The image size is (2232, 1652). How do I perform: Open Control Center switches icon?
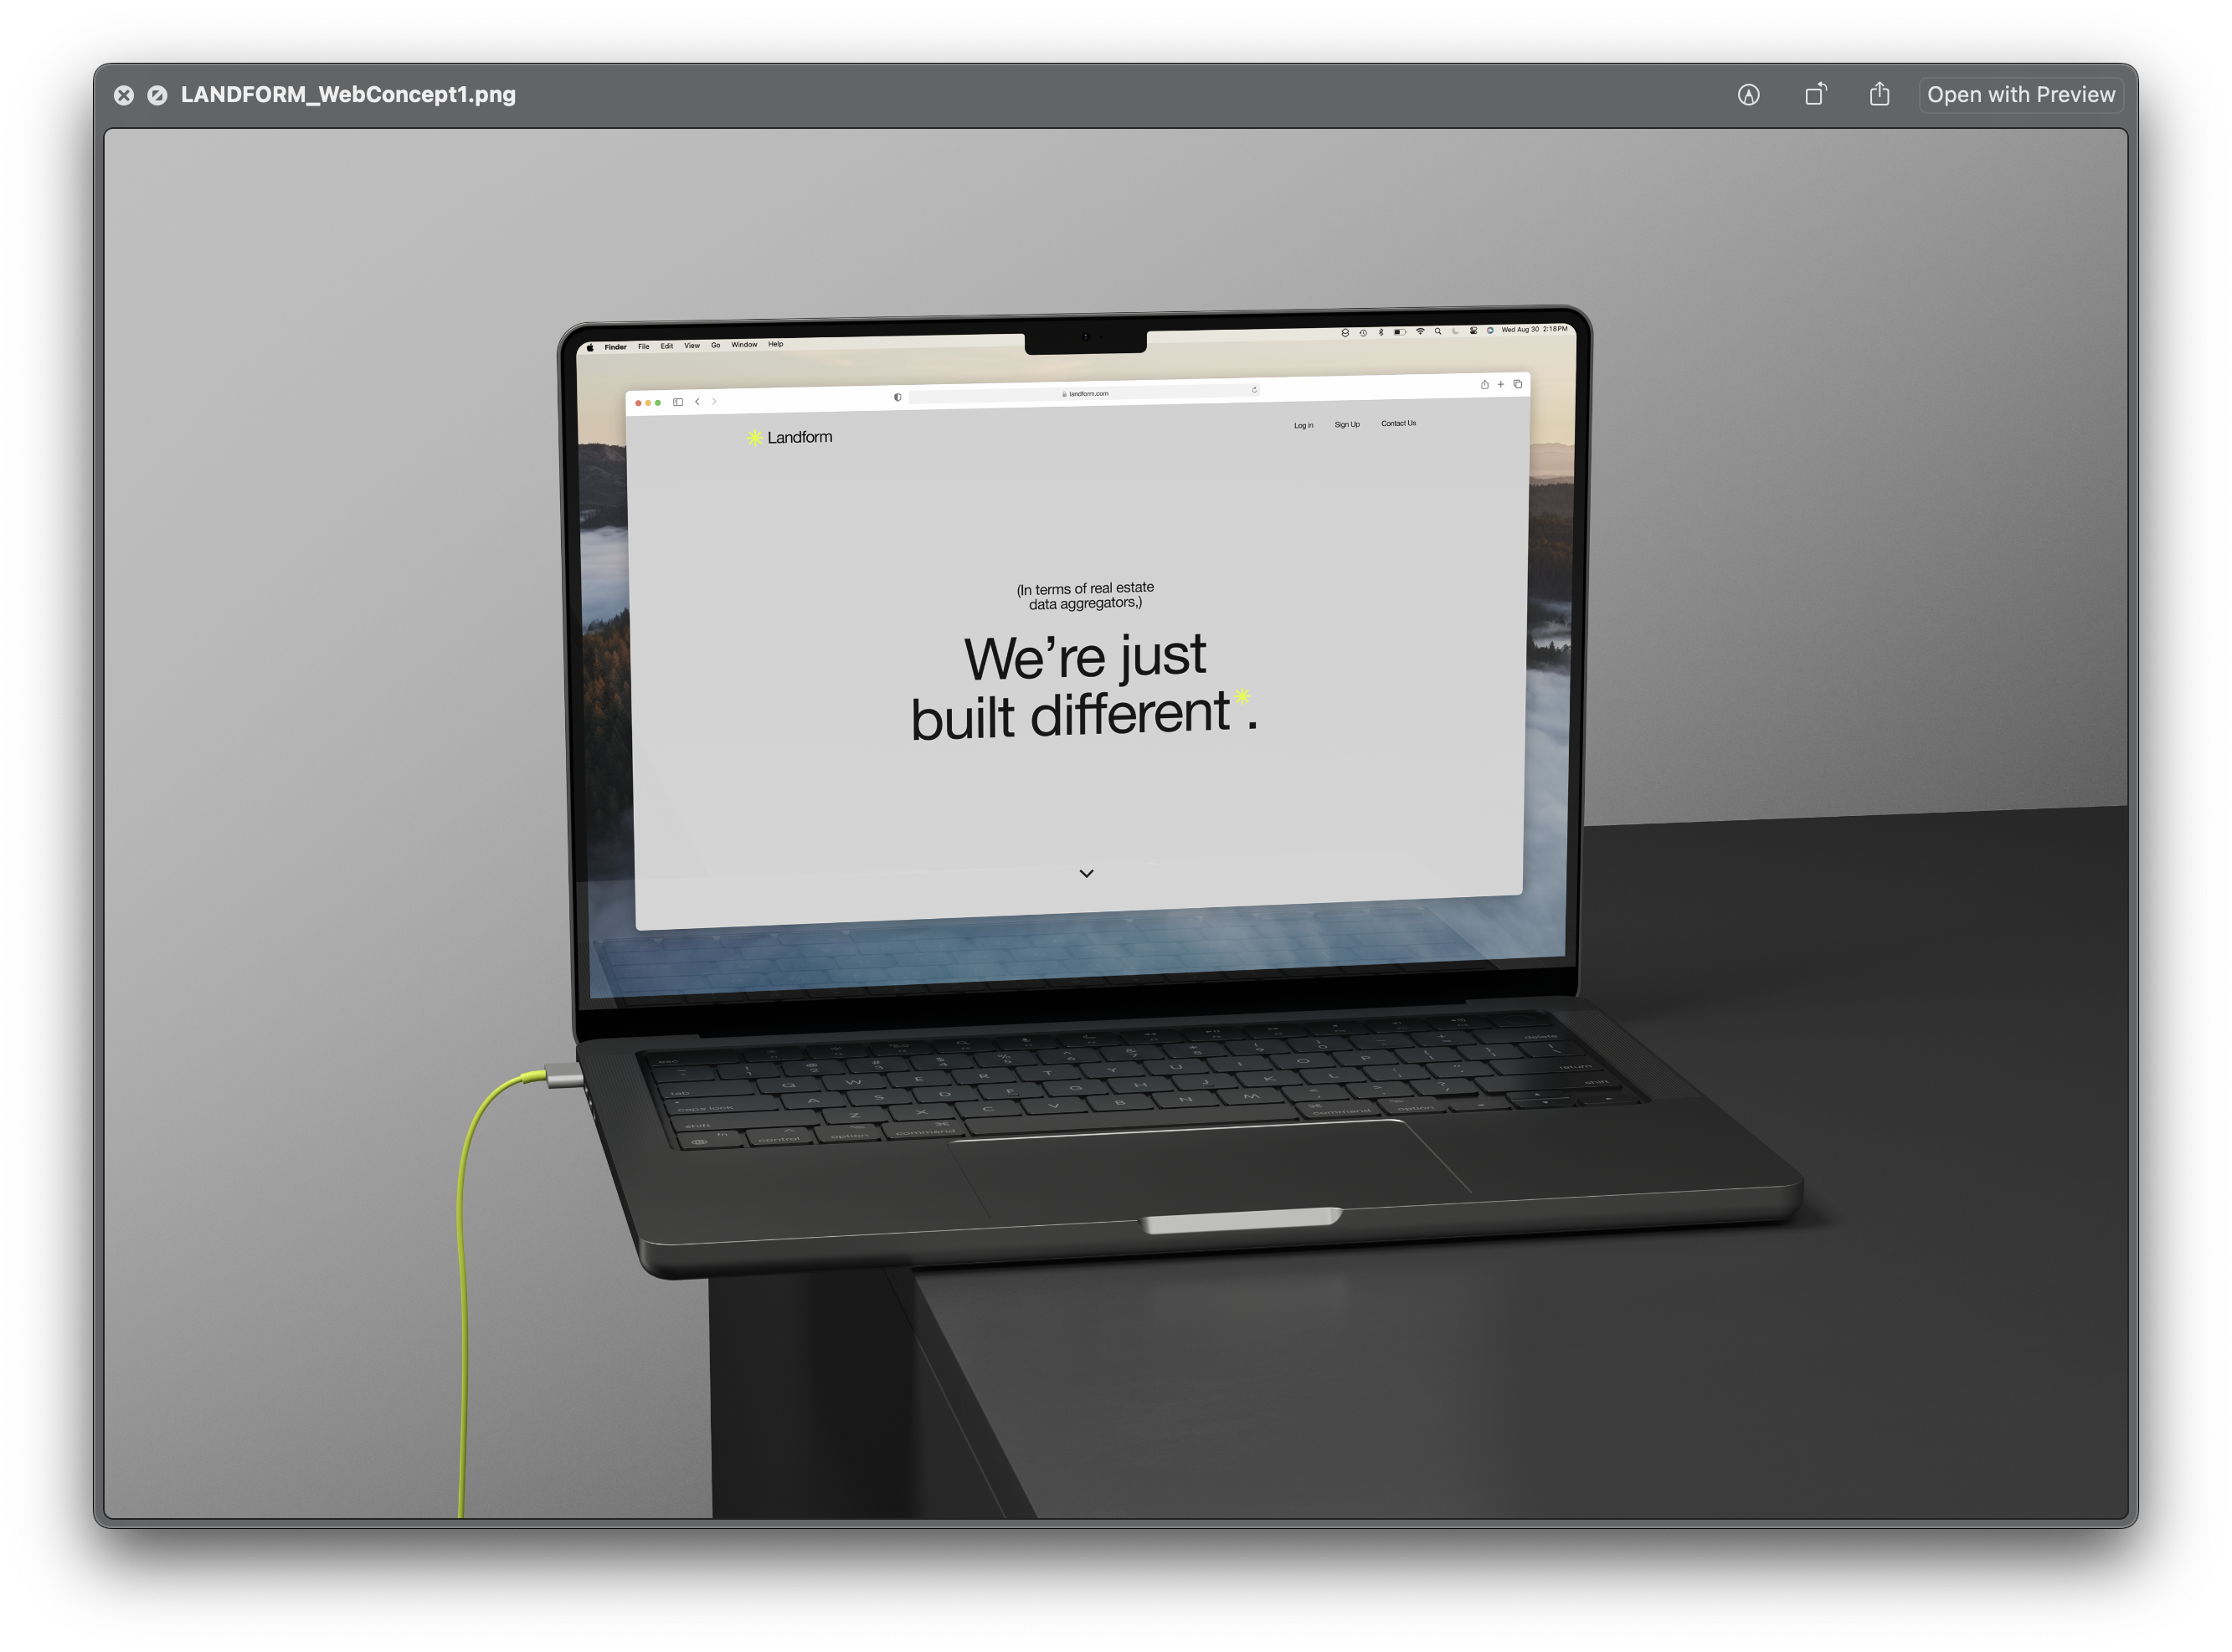(x=1473, y=331)
